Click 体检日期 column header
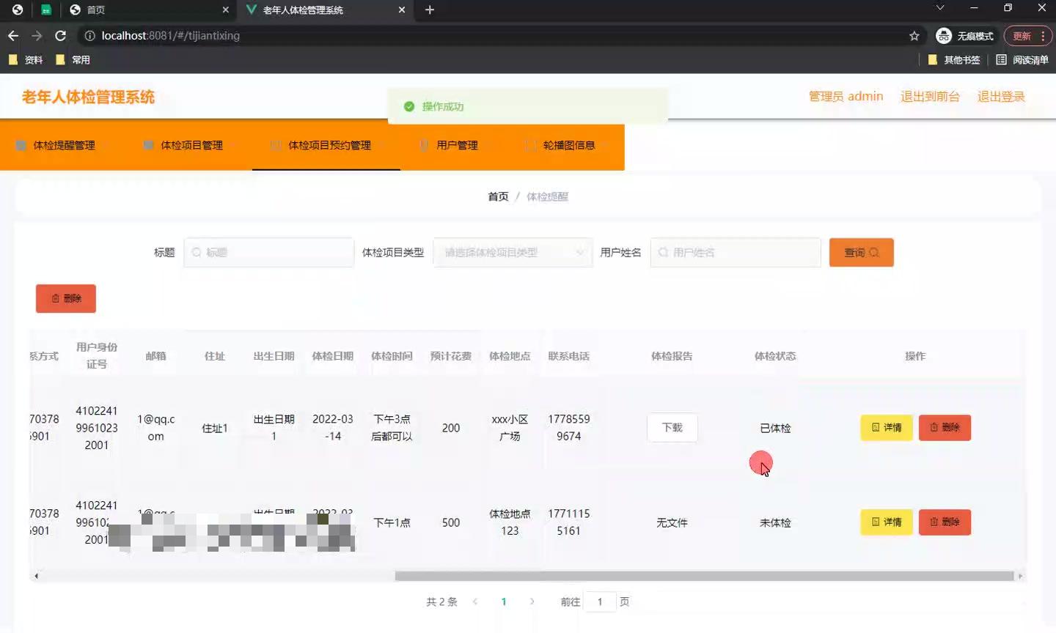This screenshot has height=633, width=1056. [333, 356]
